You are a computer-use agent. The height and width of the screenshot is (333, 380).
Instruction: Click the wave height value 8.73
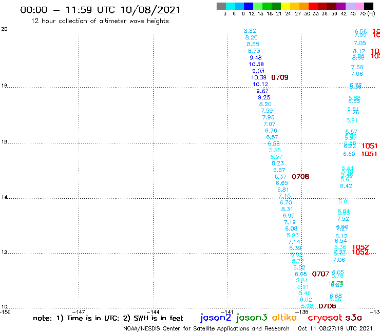254,51
